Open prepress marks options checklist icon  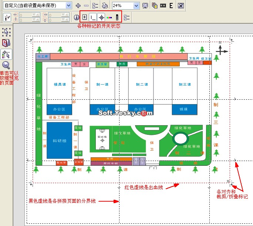click(x=127, y=17)
